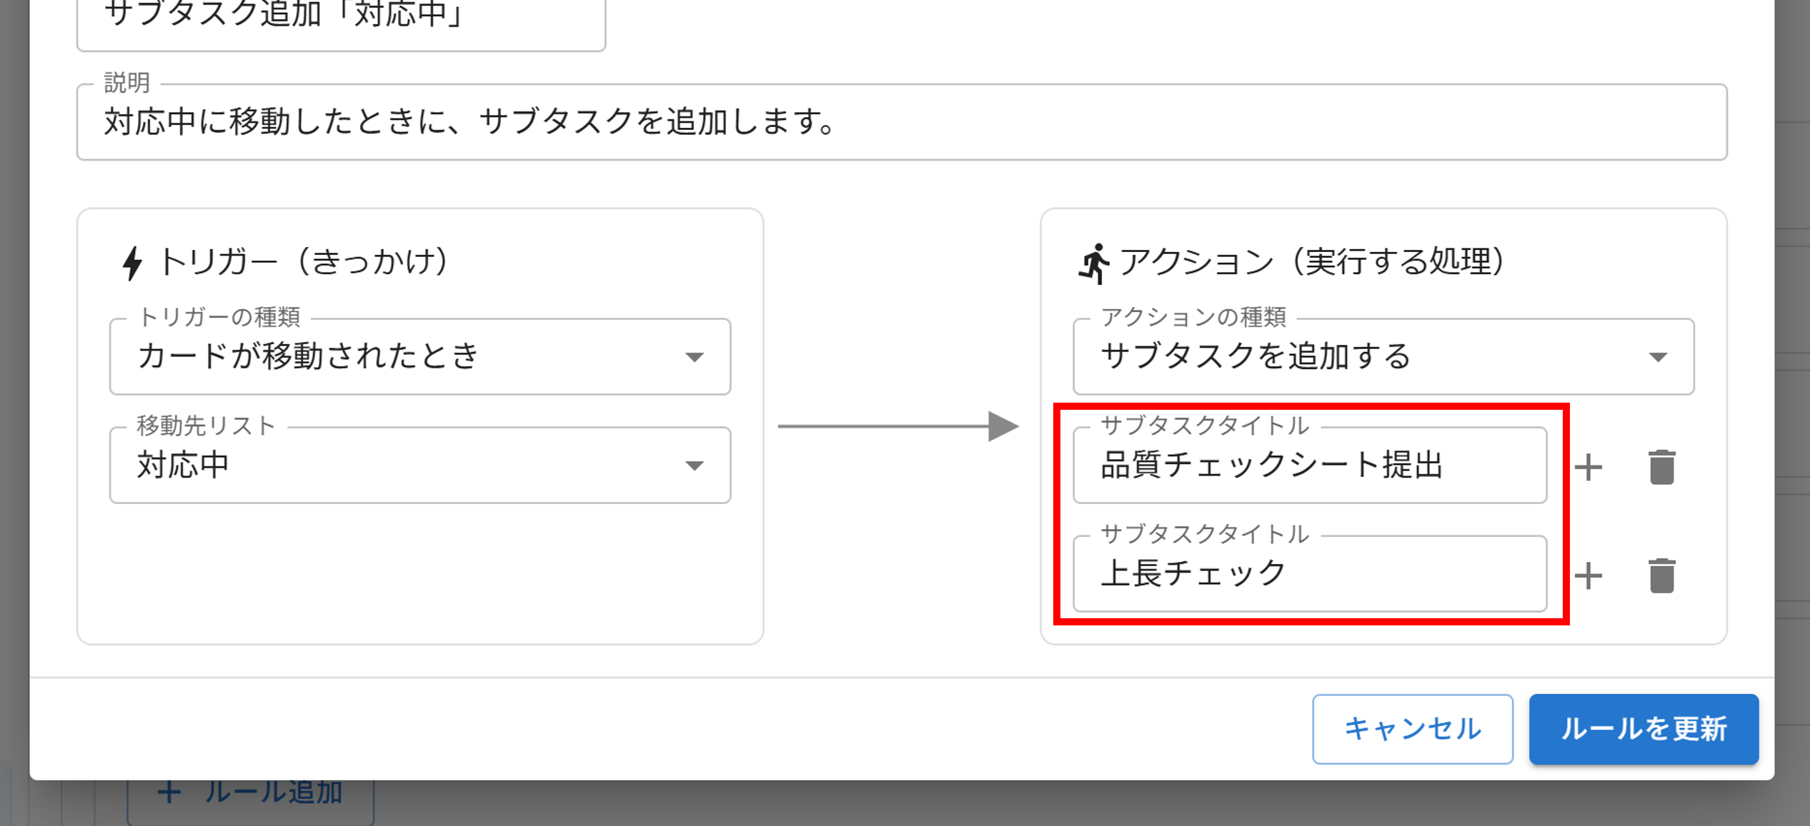Click the rule title field サブタスク追加「対応中」
This screenshot has height=826, width=1810.
(x=341, y=14)
